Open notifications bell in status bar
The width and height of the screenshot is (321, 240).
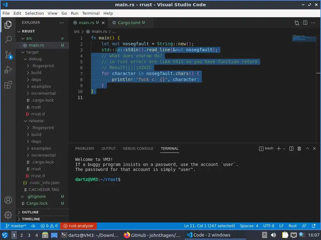[313, 226]
